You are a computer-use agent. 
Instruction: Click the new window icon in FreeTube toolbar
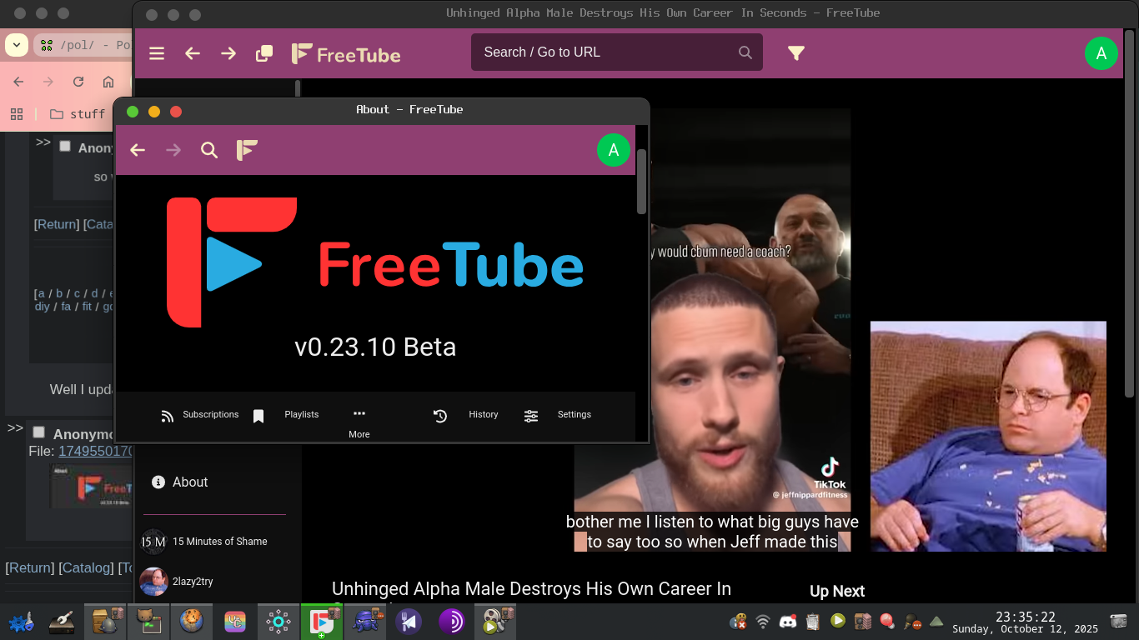point(264,53)
